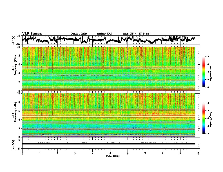Click the "station=KAP" header text

tap(104, 34)
